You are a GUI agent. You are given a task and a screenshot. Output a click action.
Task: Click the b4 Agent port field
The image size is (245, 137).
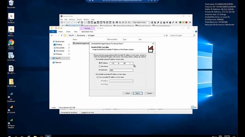pyautogui.click(x=121, y=70)
